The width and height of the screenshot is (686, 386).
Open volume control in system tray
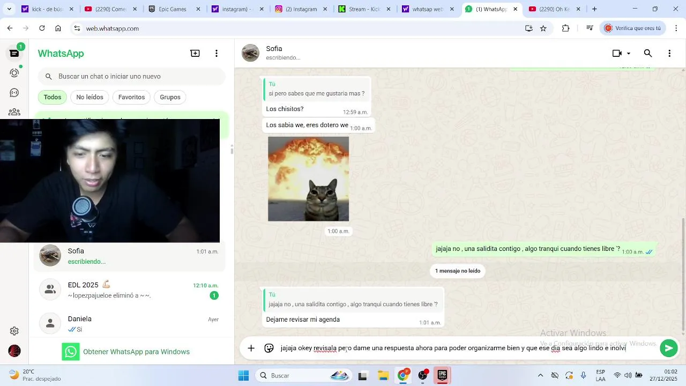(628, 375)
